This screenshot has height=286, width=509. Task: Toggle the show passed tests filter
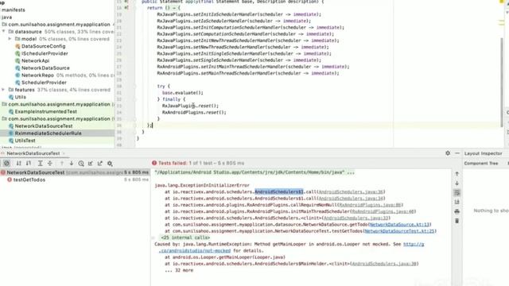pyautogui.click(x=7, y=164)
